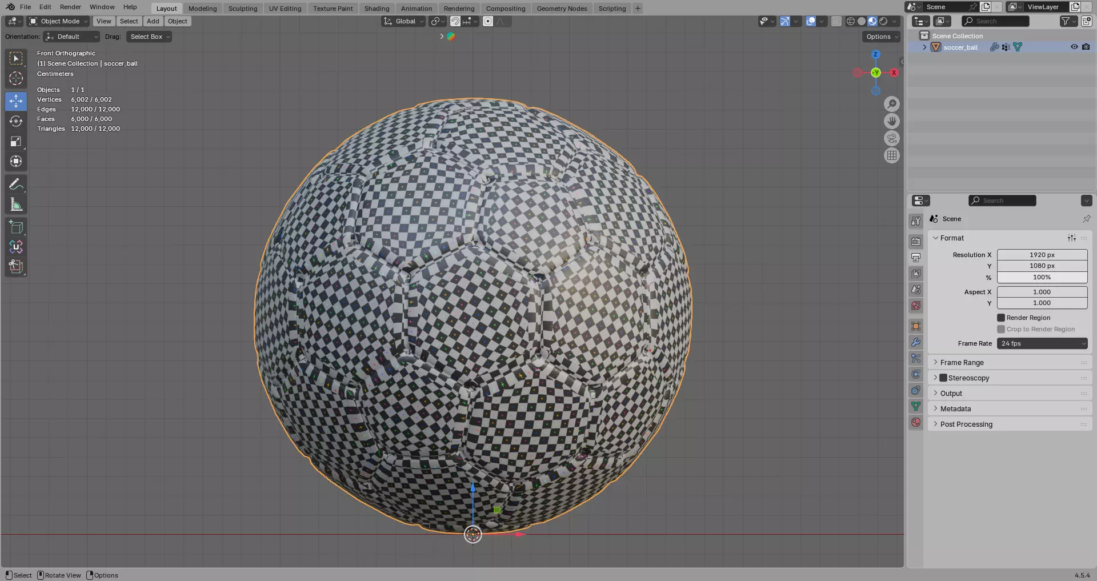Open the green mesh Data properties tab

(916, 406)
